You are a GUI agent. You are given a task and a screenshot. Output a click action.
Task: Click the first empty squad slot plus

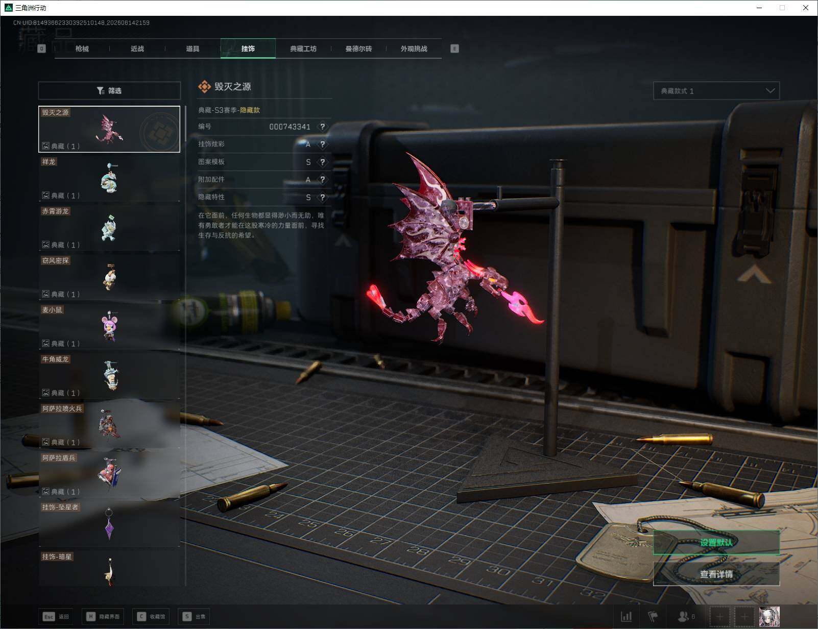pyautogui.click(x=719, y=617)
